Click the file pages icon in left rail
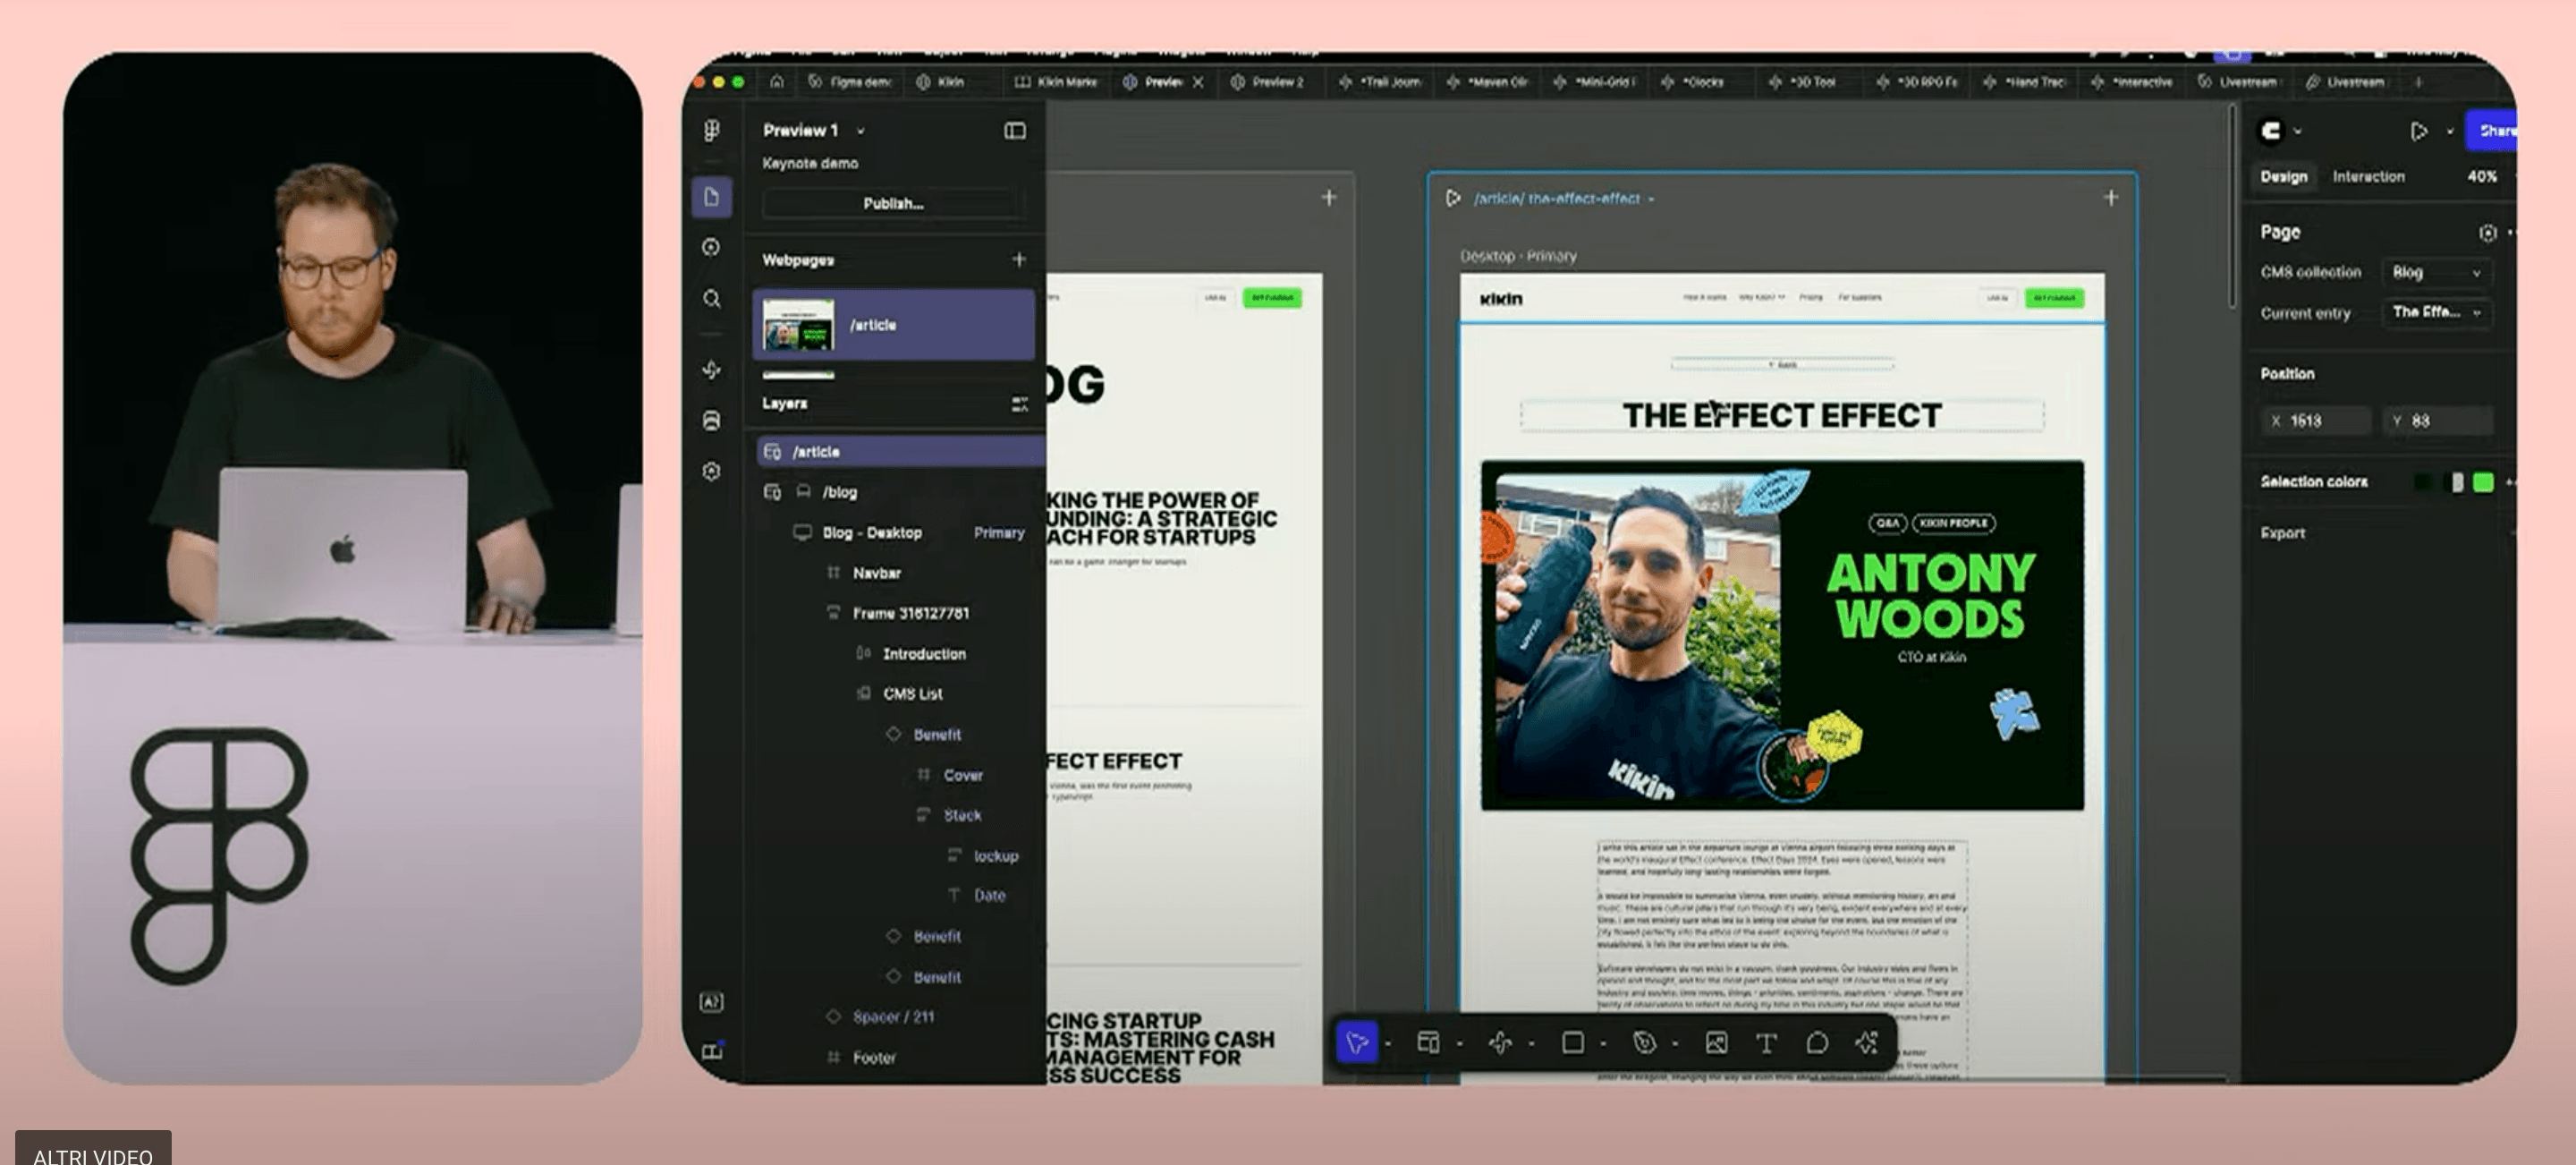Viewport: 2576px width, 1165px height. click(712, 197)
